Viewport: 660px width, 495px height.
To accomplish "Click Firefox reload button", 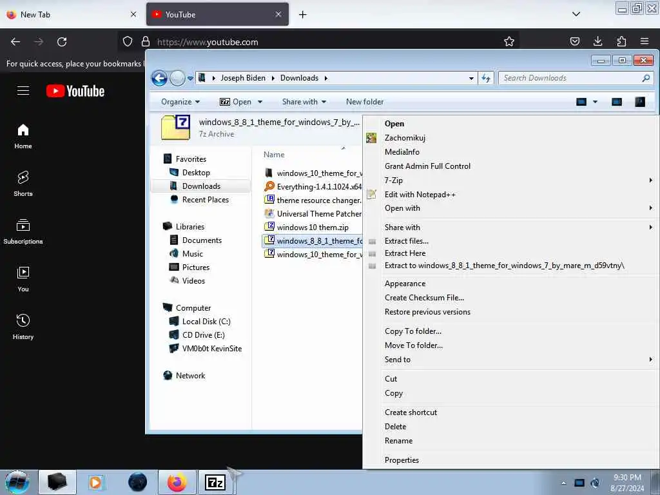I will coord(62,42).
